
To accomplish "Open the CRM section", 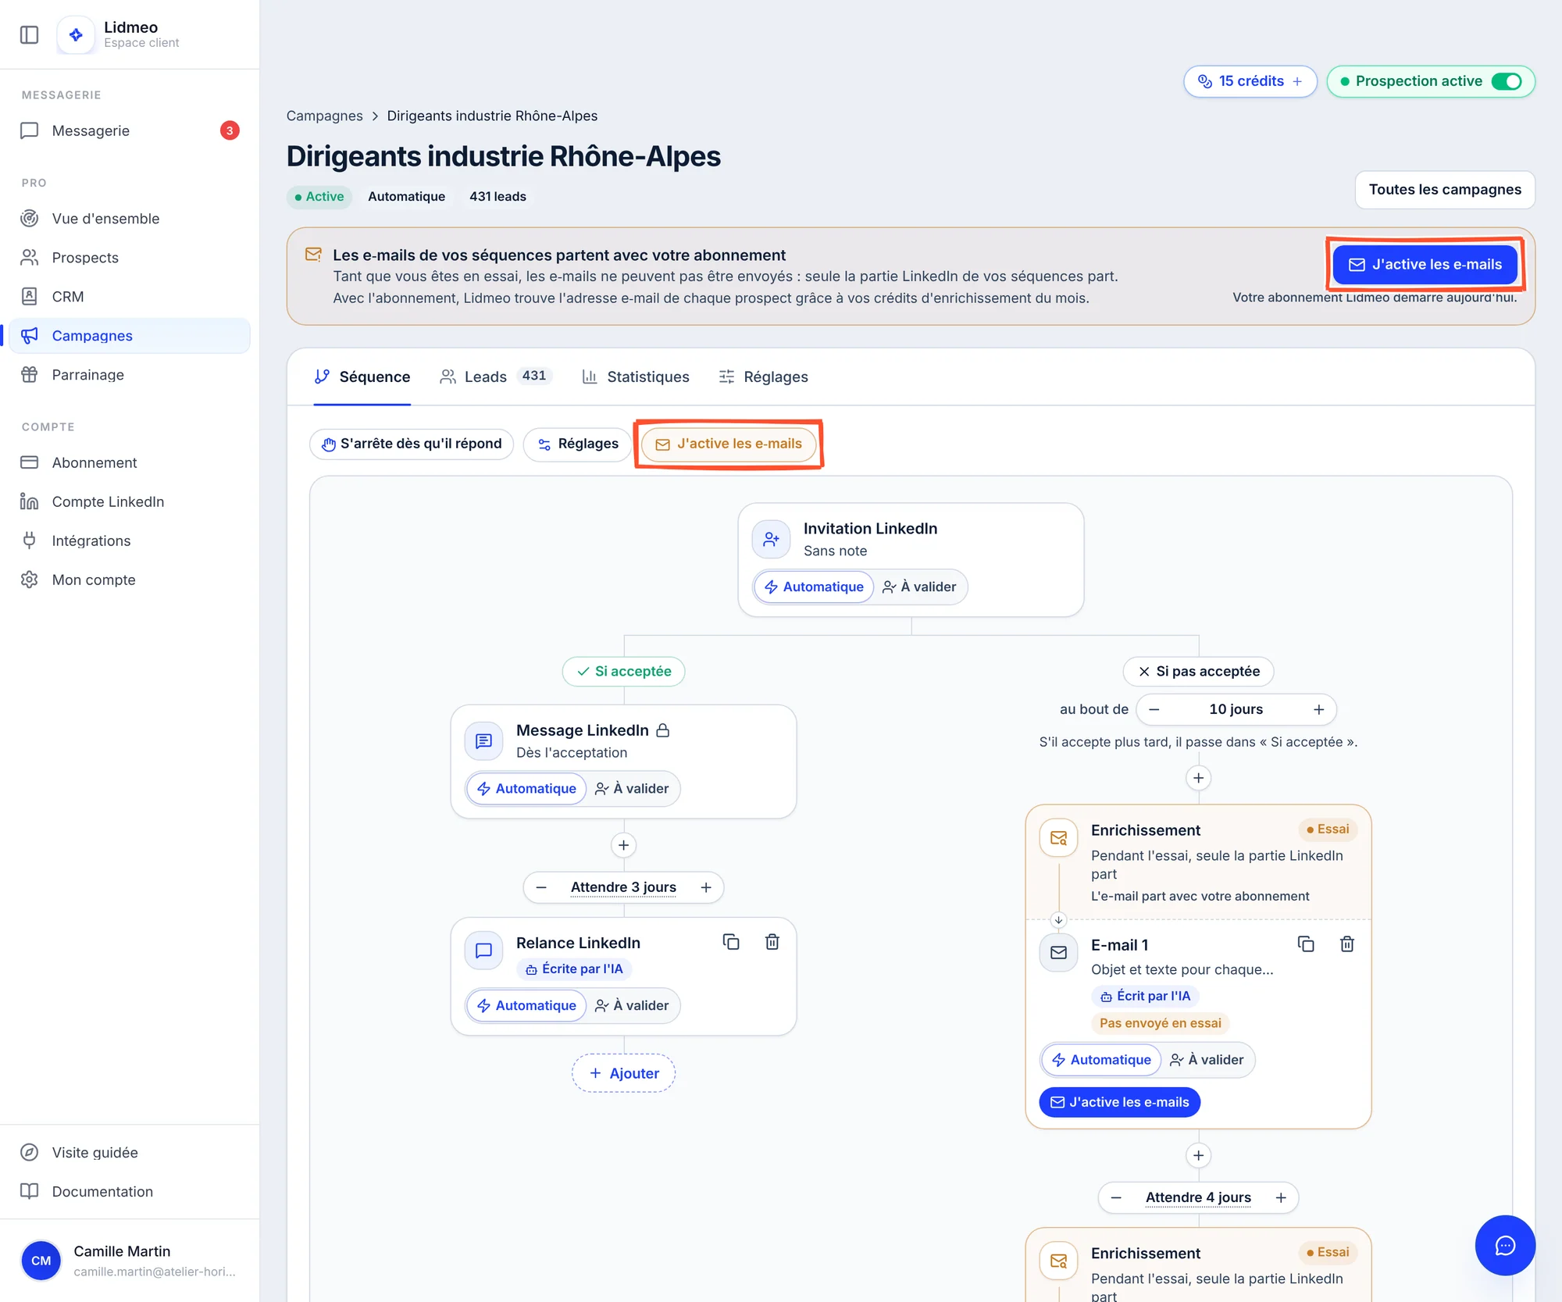I will (130, 297).
